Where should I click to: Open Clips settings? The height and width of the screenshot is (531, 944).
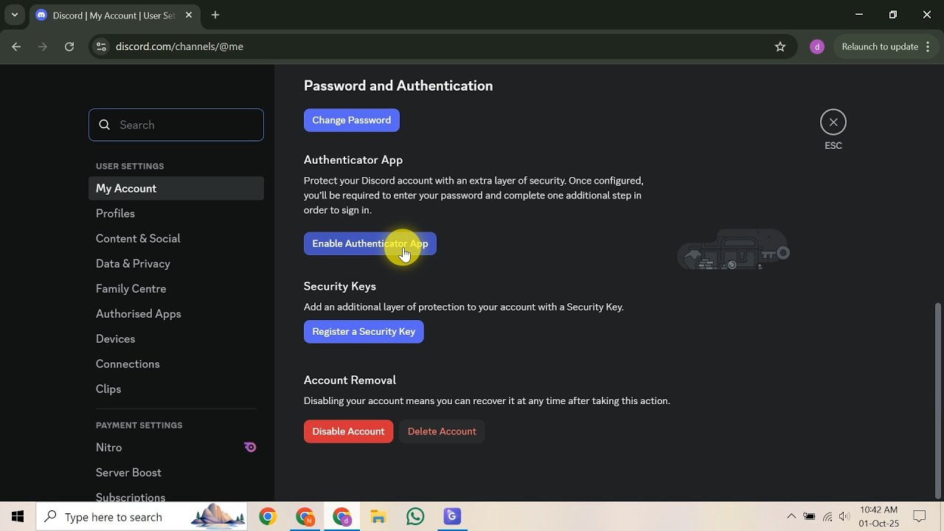click(176, 389)
